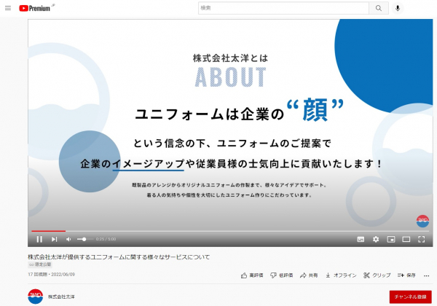
Task: Pause the video playback
Action: tap(39, 239)
